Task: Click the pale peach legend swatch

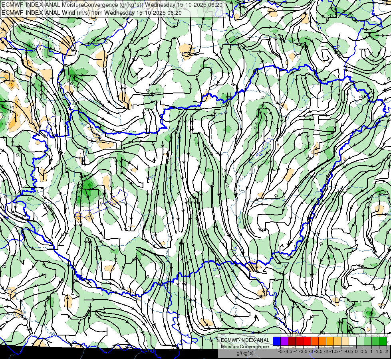Action: point(345,341)
